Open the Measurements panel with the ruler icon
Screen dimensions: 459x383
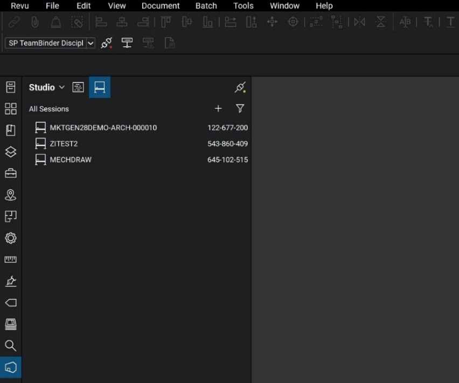tap(11, 260)
